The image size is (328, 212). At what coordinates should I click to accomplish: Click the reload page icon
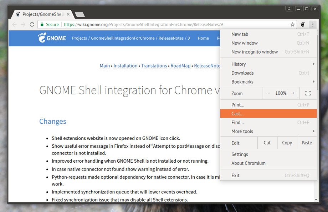coord(32,25)
